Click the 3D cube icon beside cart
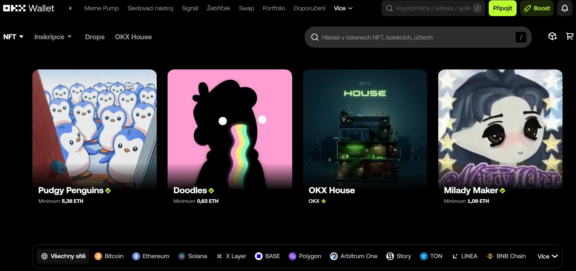Viewport: 576px width, 271px height. point(552,37)
